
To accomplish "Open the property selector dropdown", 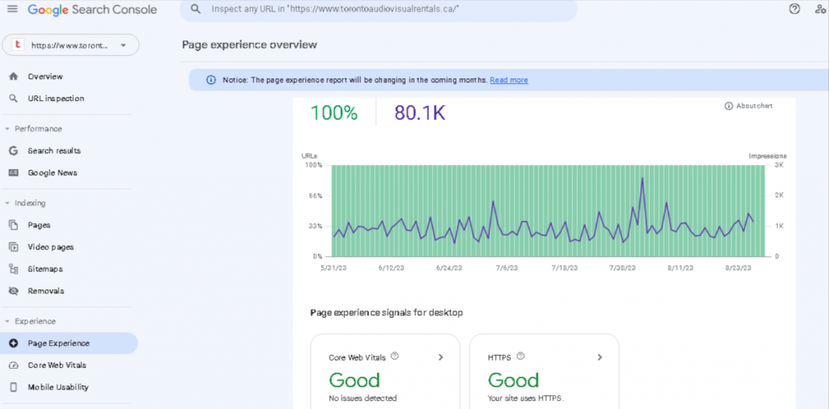I will [71, 45].
